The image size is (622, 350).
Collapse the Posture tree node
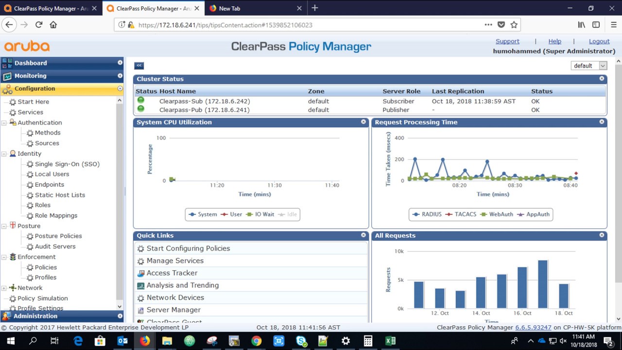(x=4, y=226)
